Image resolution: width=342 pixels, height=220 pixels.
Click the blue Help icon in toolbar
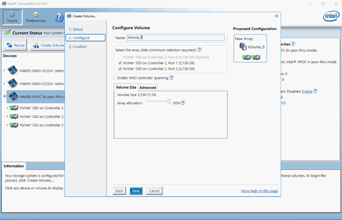(x=59, y=17)
